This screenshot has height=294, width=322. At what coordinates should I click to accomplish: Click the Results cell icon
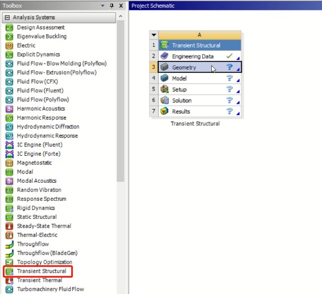pos(164,111)
